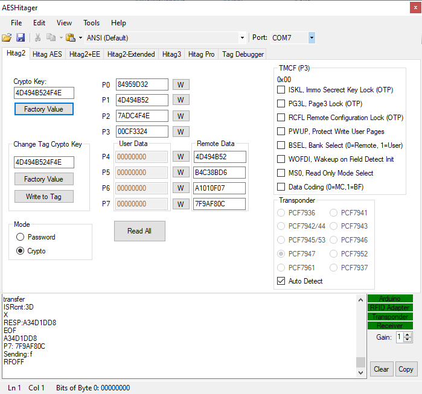This screenshot has height=394, width=422.
Task: Click the Cut scissors icon
Action: pos(37,37)
